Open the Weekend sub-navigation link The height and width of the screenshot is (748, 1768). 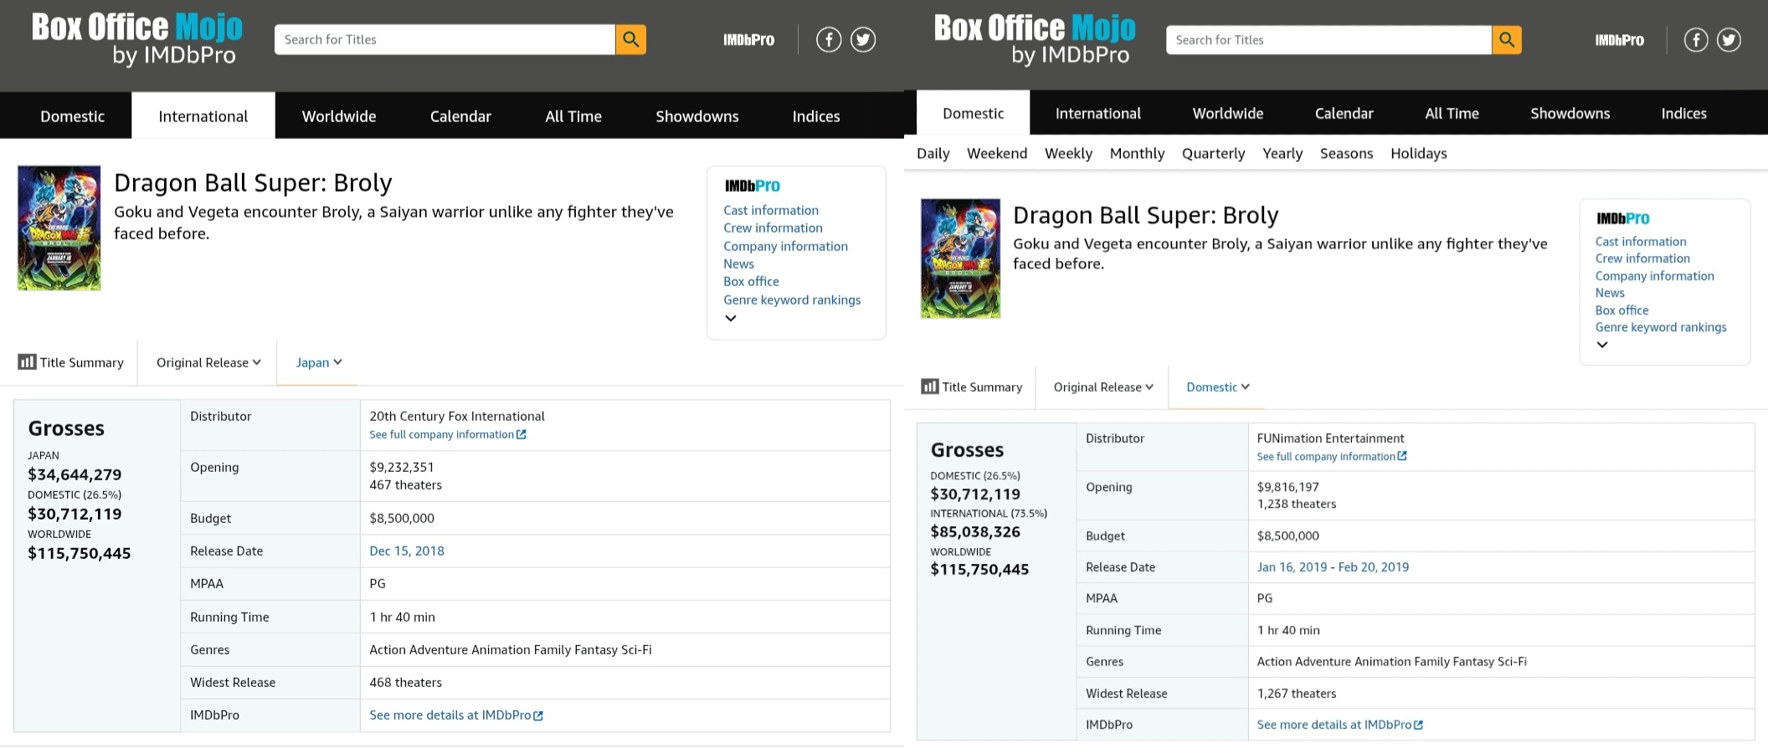(x=997, y=153)
